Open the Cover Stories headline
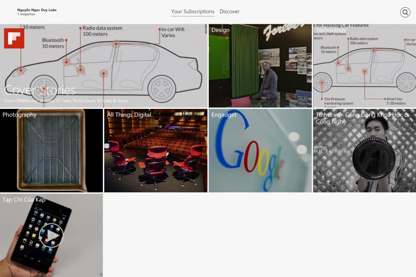Image resolution: width=416 pixels, height=277 pixels. (x=40, y=90)
